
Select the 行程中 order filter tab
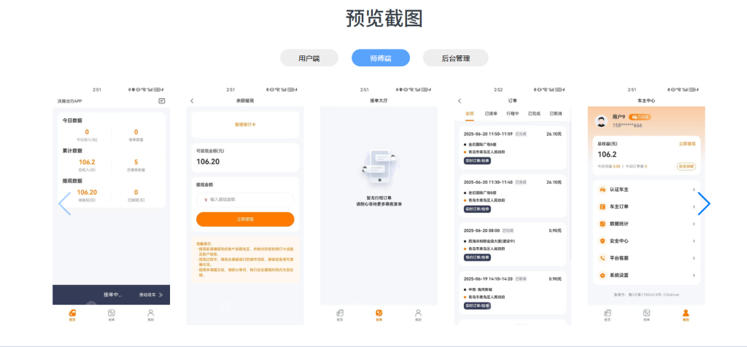(x=512, y=114)
